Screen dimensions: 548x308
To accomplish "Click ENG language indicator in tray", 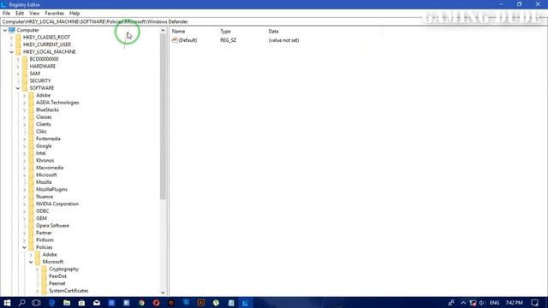I will (494, 303).
